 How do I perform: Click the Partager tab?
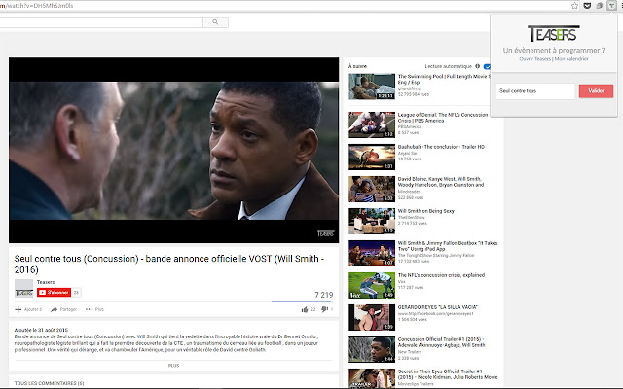click(64, 309)
